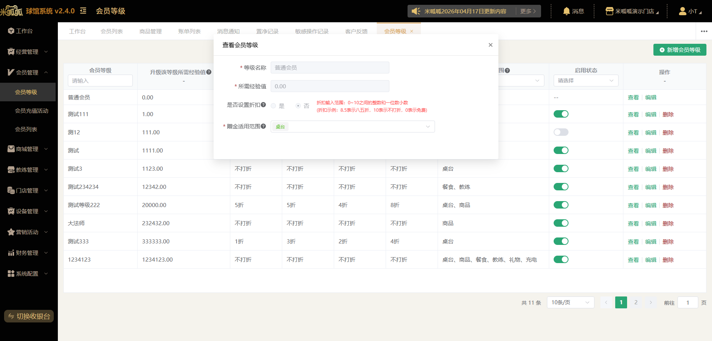
Task: Click help icon in partially hidden column header
Action: (x=507, y=70)
